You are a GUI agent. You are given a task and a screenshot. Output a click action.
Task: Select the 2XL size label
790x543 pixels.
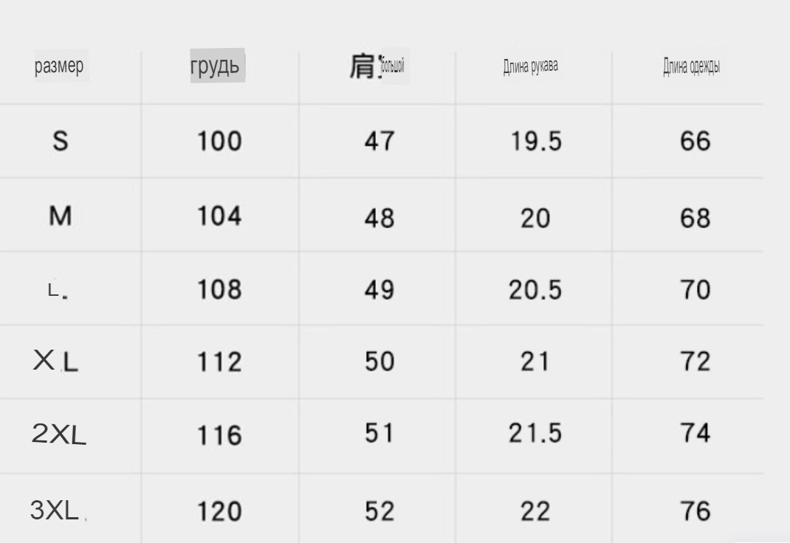[x=59, y=435]
